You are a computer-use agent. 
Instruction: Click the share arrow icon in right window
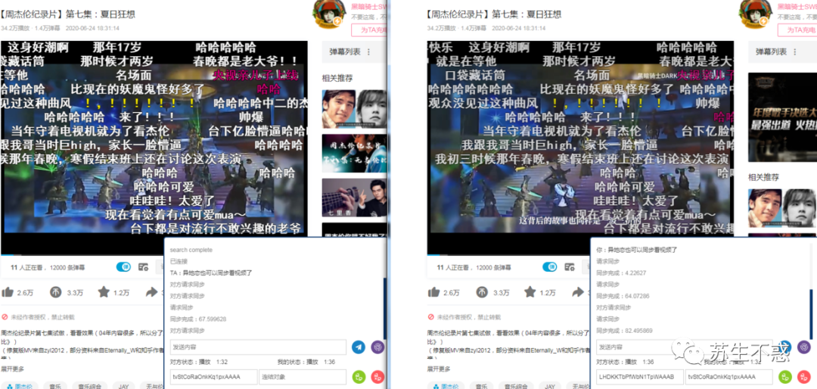point(578,292)
